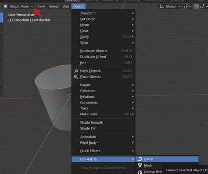This screenshot has width=208, height=174.
Task: Choose Duplicate Objects
Action: click(104, 51)
